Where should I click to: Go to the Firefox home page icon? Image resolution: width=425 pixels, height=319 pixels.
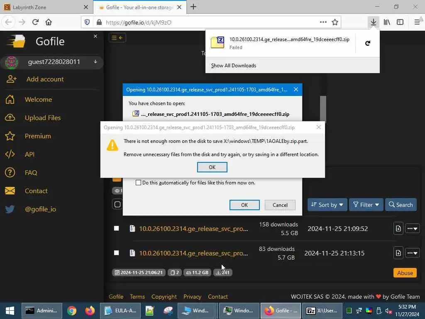tap(49, 22)
